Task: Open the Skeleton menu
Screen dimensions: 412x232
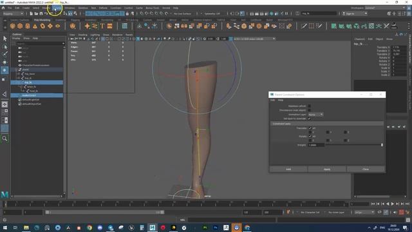Action: click(x=83, y=8)
